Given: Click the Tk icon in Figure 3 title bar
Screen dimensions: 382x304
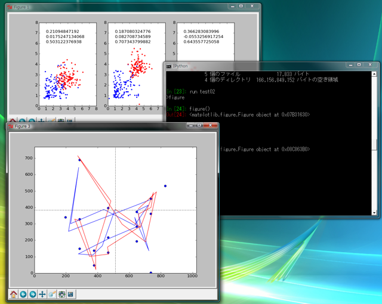Looking at the screenshot, I should 11,126.
